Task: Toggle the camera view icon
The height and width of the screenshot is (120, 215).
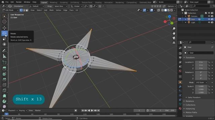Action: tap(174, 38)
